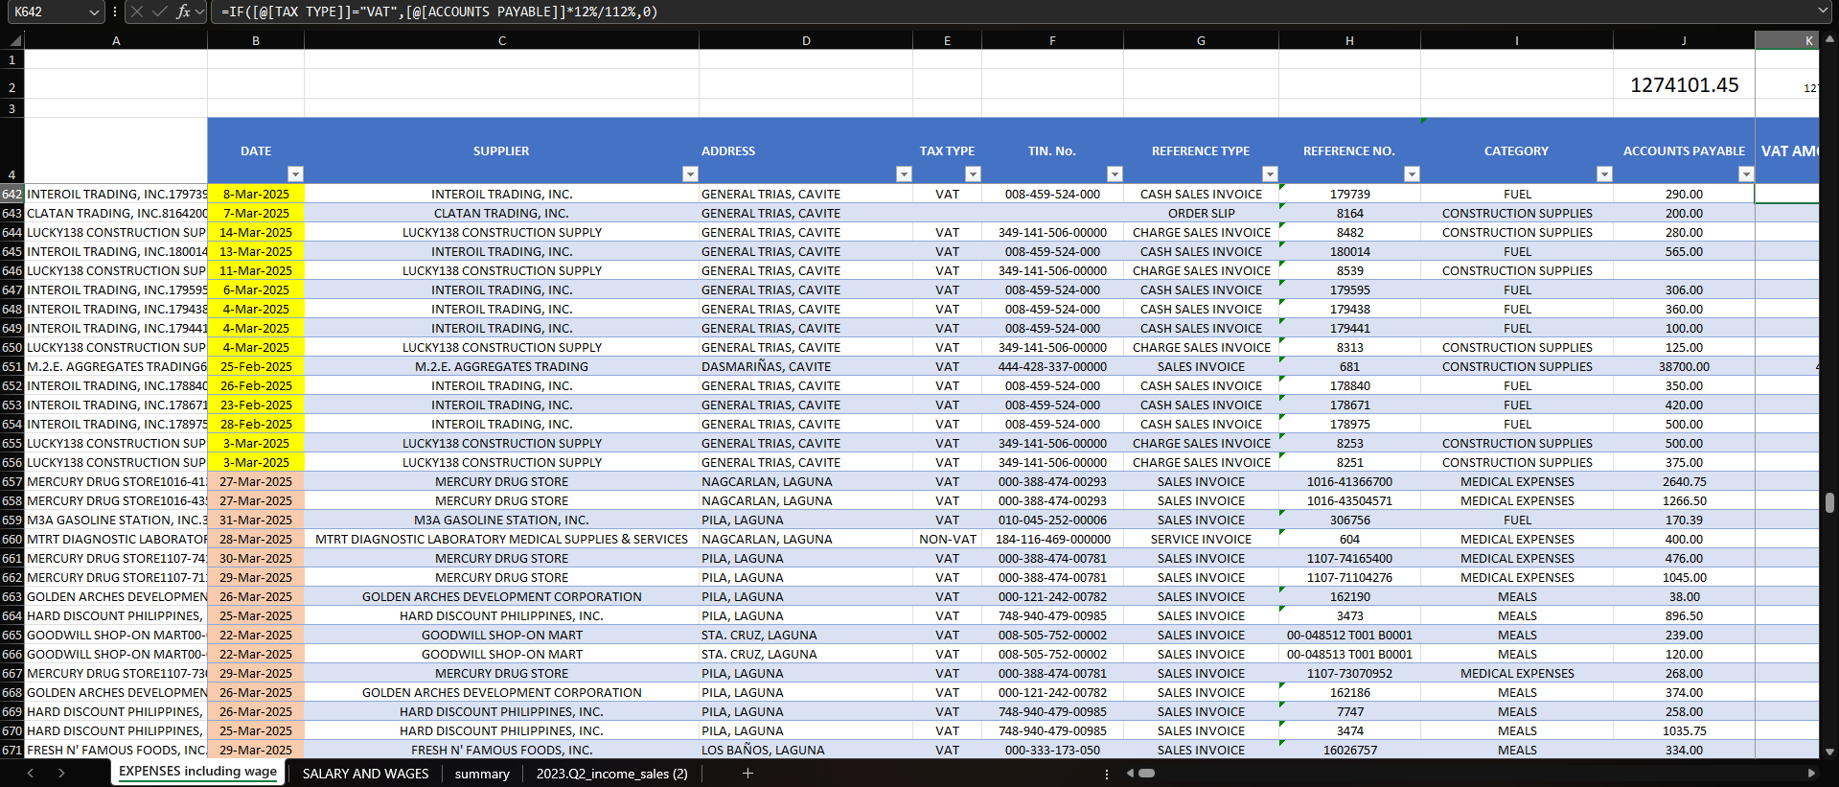Open the ADDRESS column filter dropdown
Viewport: 1839px width, 787px height.
pyautogui.click(x=904, y=174)
